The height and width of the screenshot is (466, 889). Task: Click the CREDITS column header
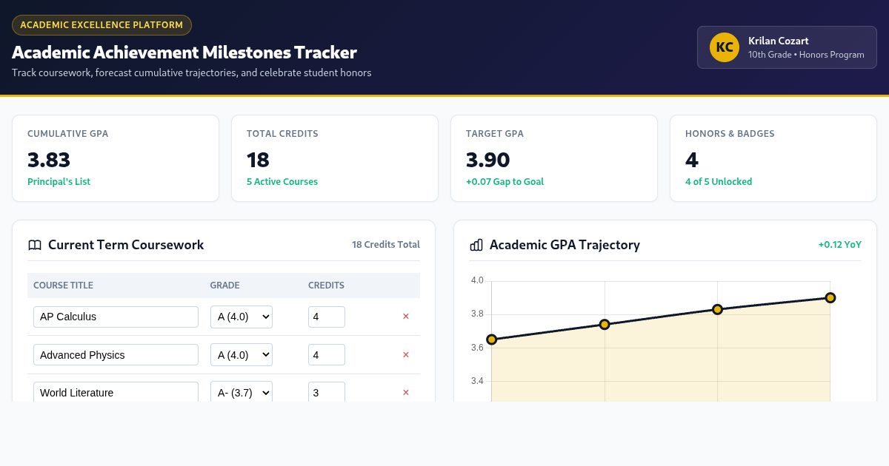(326, 286)
